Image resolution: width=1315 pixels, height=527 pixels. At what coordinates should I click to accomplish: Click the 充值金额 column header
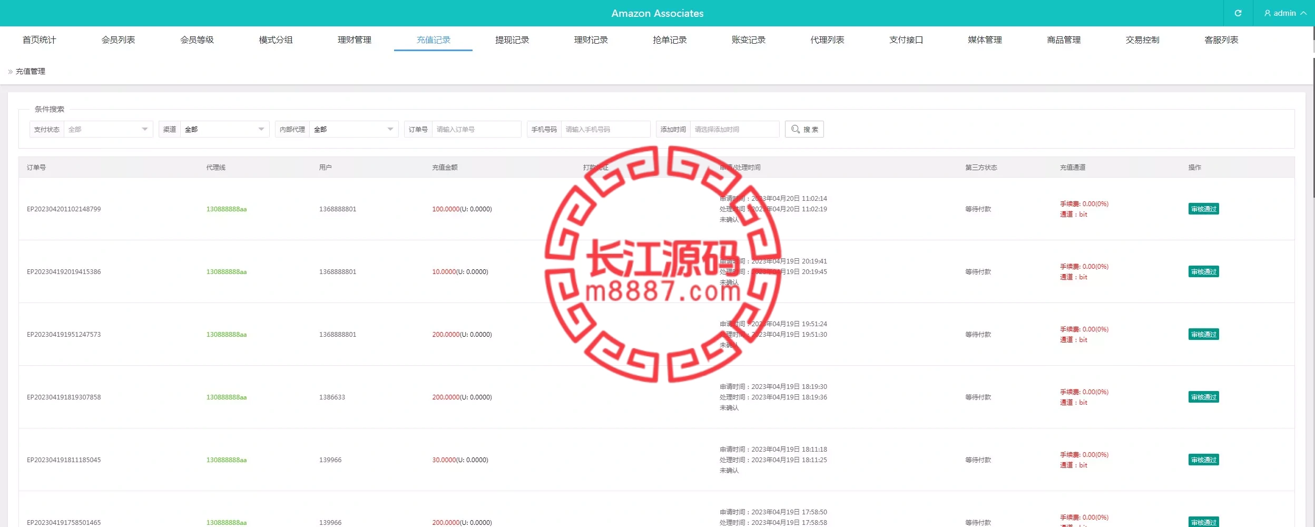tap(445, 168)
